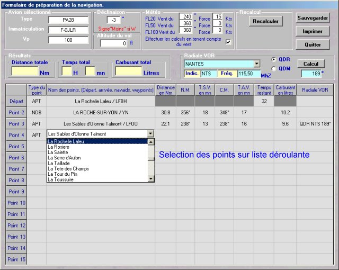This screenshot has height=270, width=339.
Task: Click the Départ row button
Action: click(x=16, y=101)
